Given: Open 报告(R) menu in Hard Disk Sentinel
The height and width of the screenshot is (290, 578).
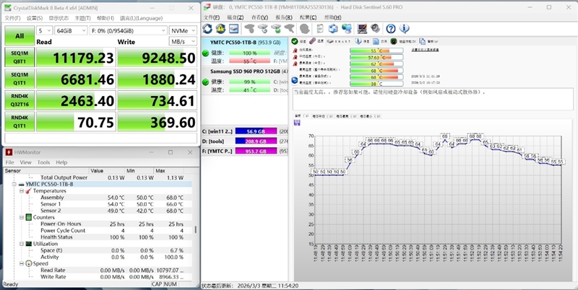Looking at the screenshot, I should [x=284, y=17].
